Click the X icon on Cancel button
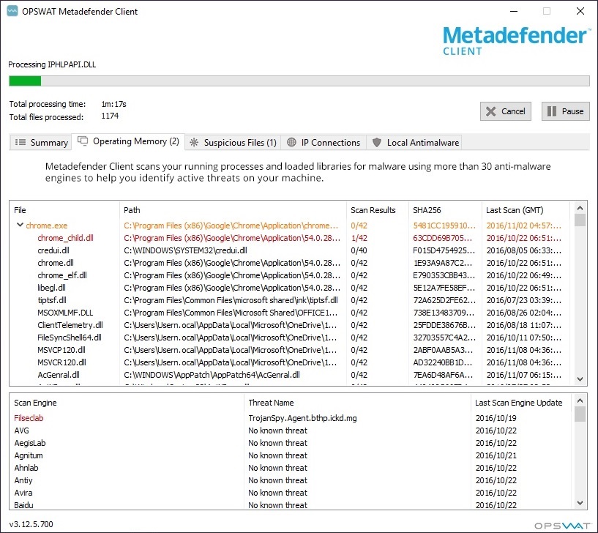Image resolution: width=598 pixels, height=533 pixels. coord(491,111)
